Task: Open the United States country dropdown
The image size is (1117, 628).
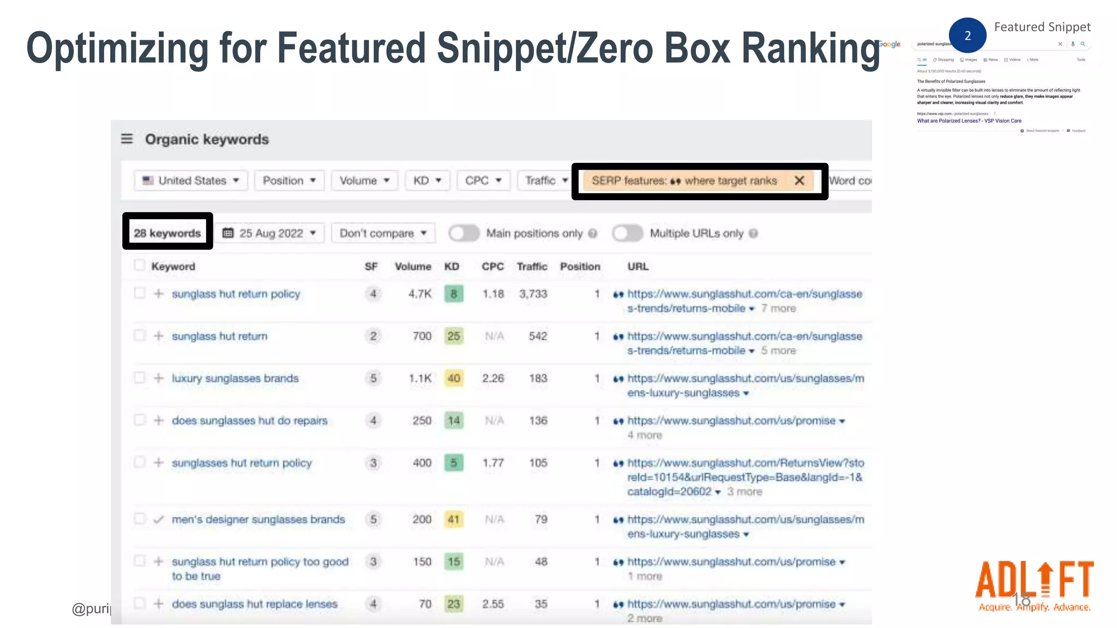Action: coord(191,180)
